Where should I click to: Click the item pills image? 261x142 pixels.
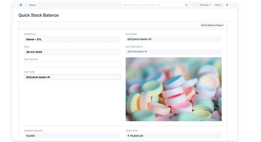click(173, 89)
